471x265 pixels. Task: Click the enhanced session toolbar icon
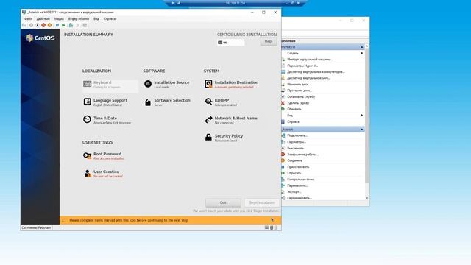tap(85, 25)
